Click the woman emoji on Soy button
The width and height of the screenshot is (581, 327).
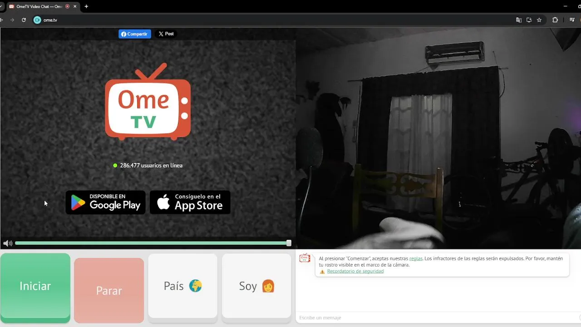pyautogui.click(x=268, y=286)
